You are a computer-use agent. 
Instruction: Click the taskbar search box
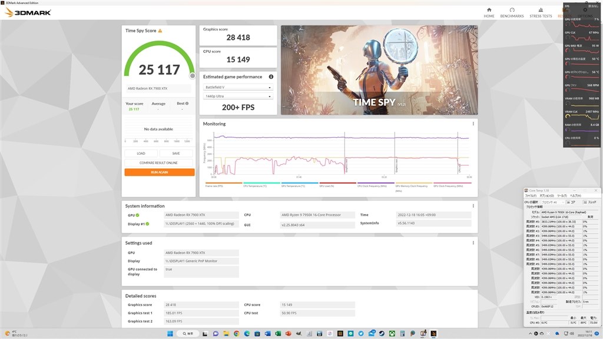point(188,334)
